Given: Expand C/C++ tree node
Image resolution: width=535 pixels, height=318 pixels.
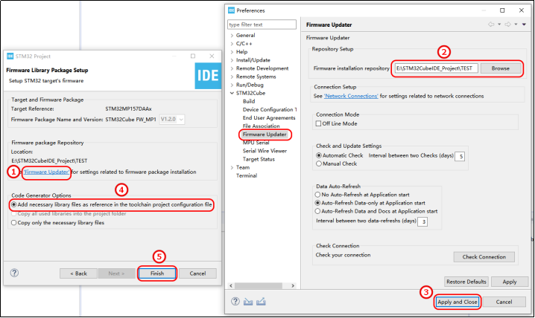Looking at the screenshot, I should click(x=232, y=44).
